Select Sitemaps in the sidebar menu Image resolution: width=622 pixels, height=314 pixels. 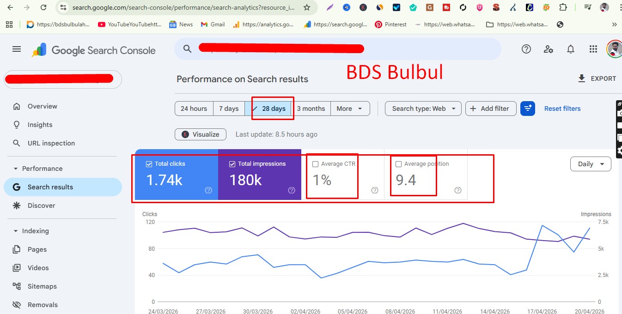(x=41, y=286)
